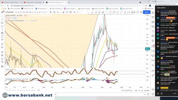
Task: Open the economic calendar icon in right sidebar
Action: tap(153, 36)
